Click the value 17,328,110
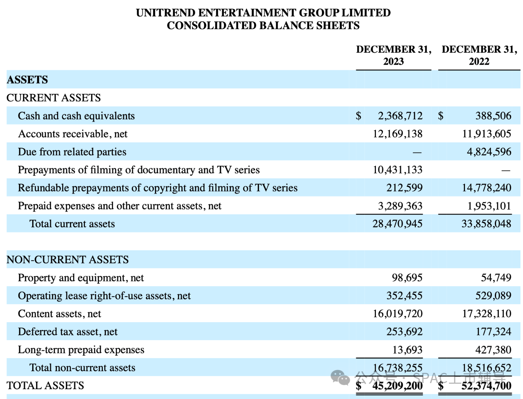Screen dimensions: 523x399 pos(487,314)
